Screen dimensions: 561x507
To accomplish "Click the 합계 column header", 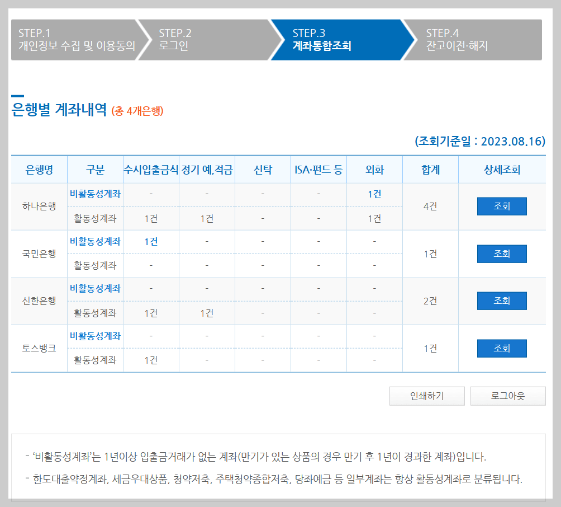I will 430,170.
